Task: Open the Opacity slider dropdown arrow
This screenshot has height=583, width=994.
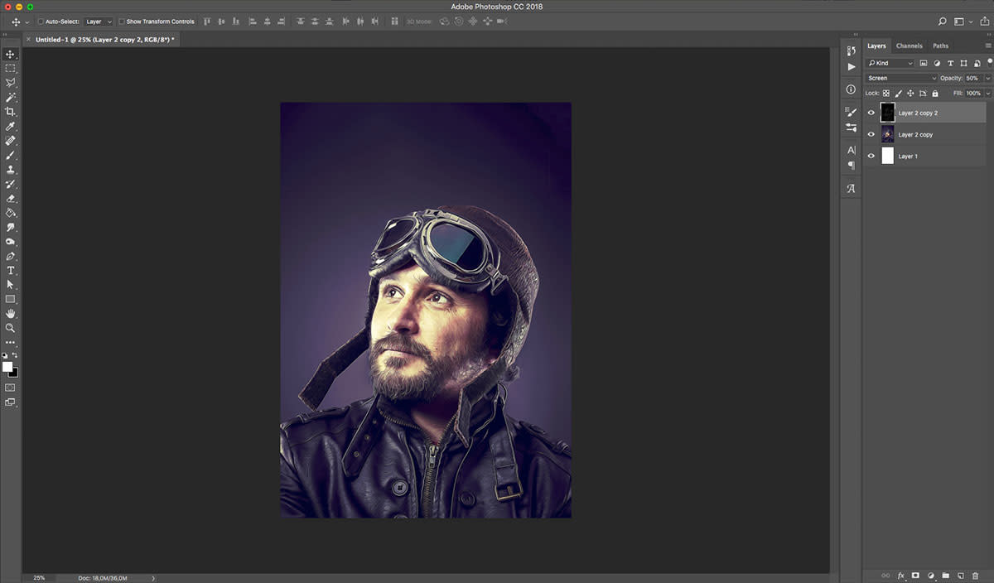Action: tap(987, 78)
